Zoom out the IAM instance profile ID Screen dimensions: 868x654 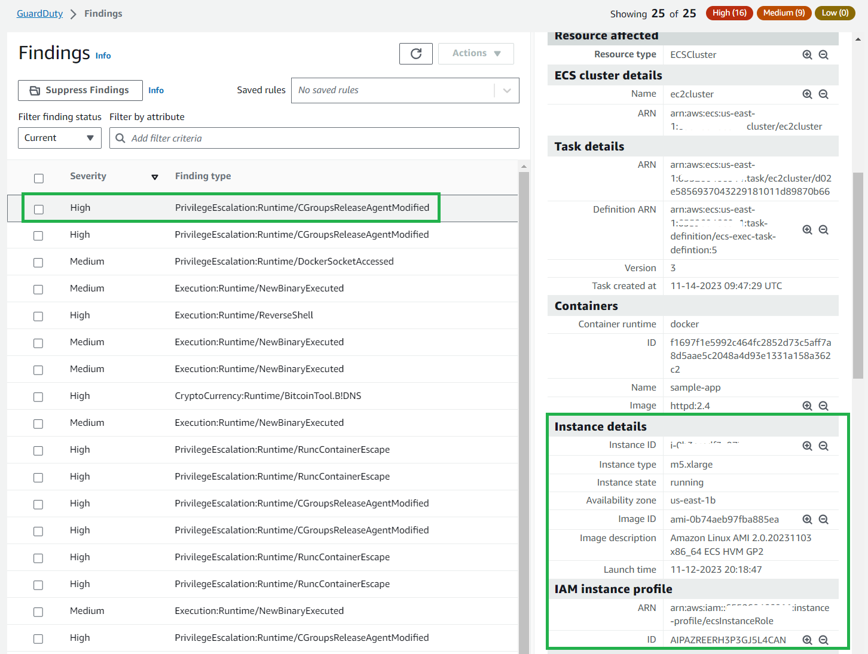pos(824,639)
